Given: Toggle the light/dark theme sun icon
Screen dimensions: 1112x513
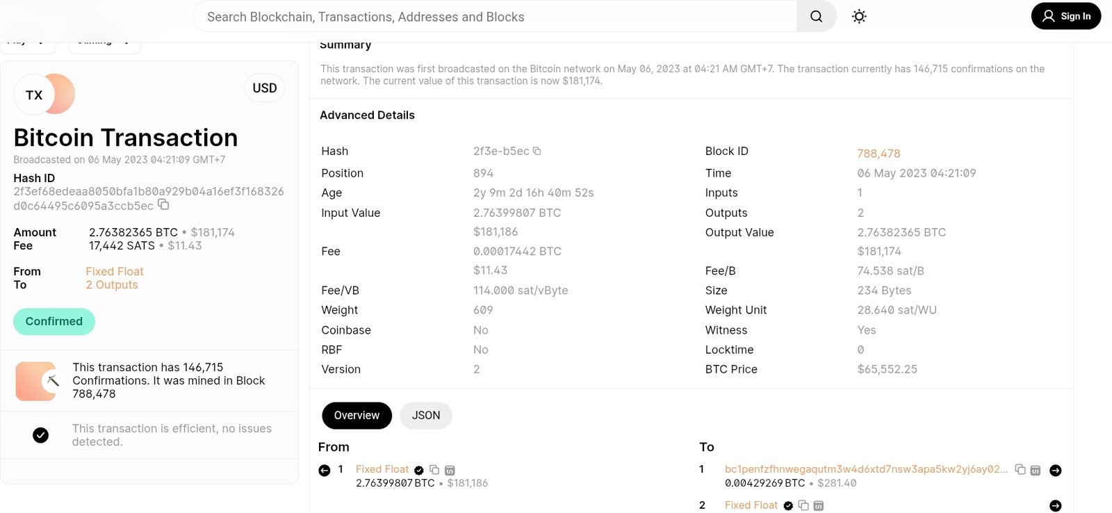Looking at the screenshot, I should pyautogui.click(x=859, y=17).
